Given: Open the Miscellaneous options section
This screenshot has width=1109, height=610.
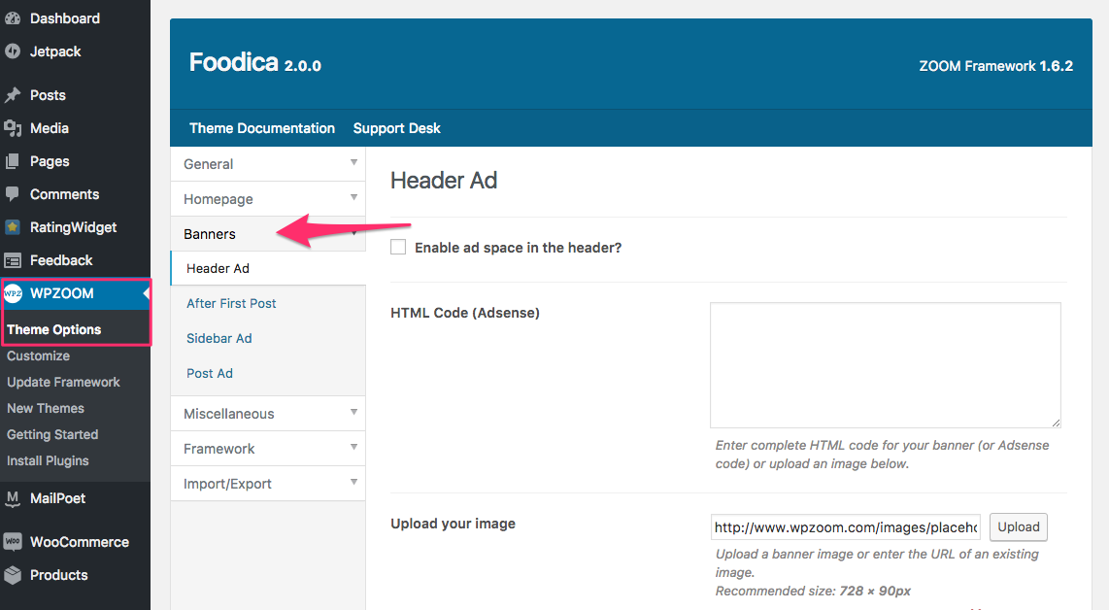Looking at the screenshot, I should [x=268, y=413].
